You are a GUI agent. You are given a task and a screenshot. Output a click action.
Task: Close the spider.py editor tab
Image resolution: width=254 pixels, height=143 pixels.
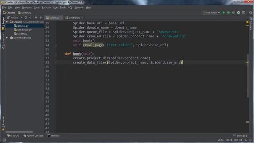coord(61,17)
